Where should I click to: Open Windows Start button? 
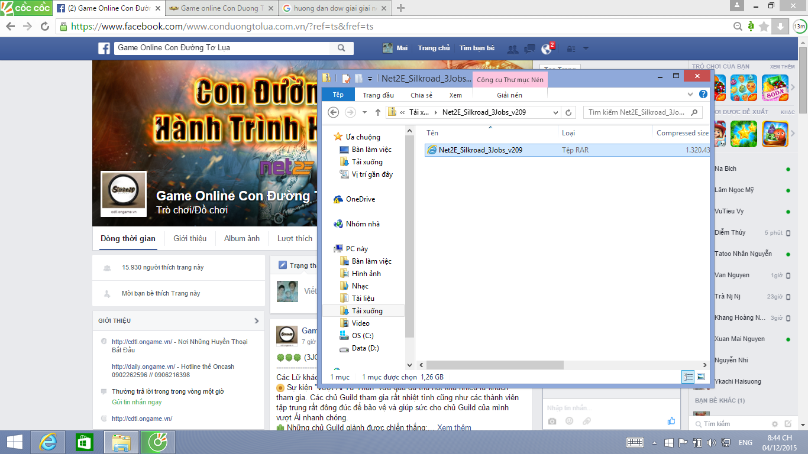coord(15,442)
